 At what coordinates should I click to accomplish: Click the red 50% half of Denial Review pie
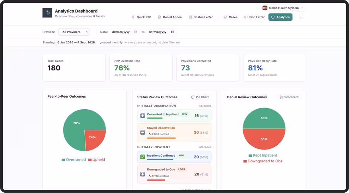click(264, 139)
